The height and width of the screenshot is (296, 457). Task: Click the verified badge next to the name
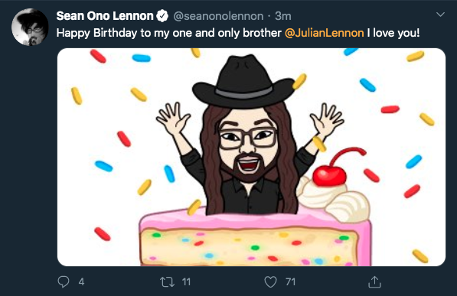162,16
